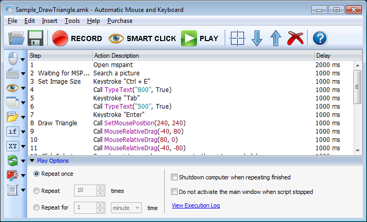
Task: Open help with the blue question mark icon
Action: coord(320,38)
